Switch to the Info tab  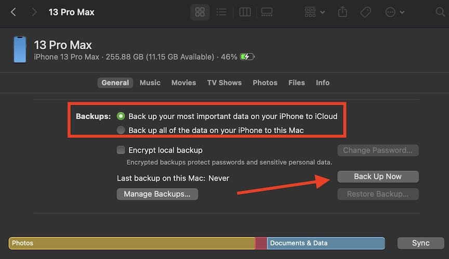(x=322, y=83)
